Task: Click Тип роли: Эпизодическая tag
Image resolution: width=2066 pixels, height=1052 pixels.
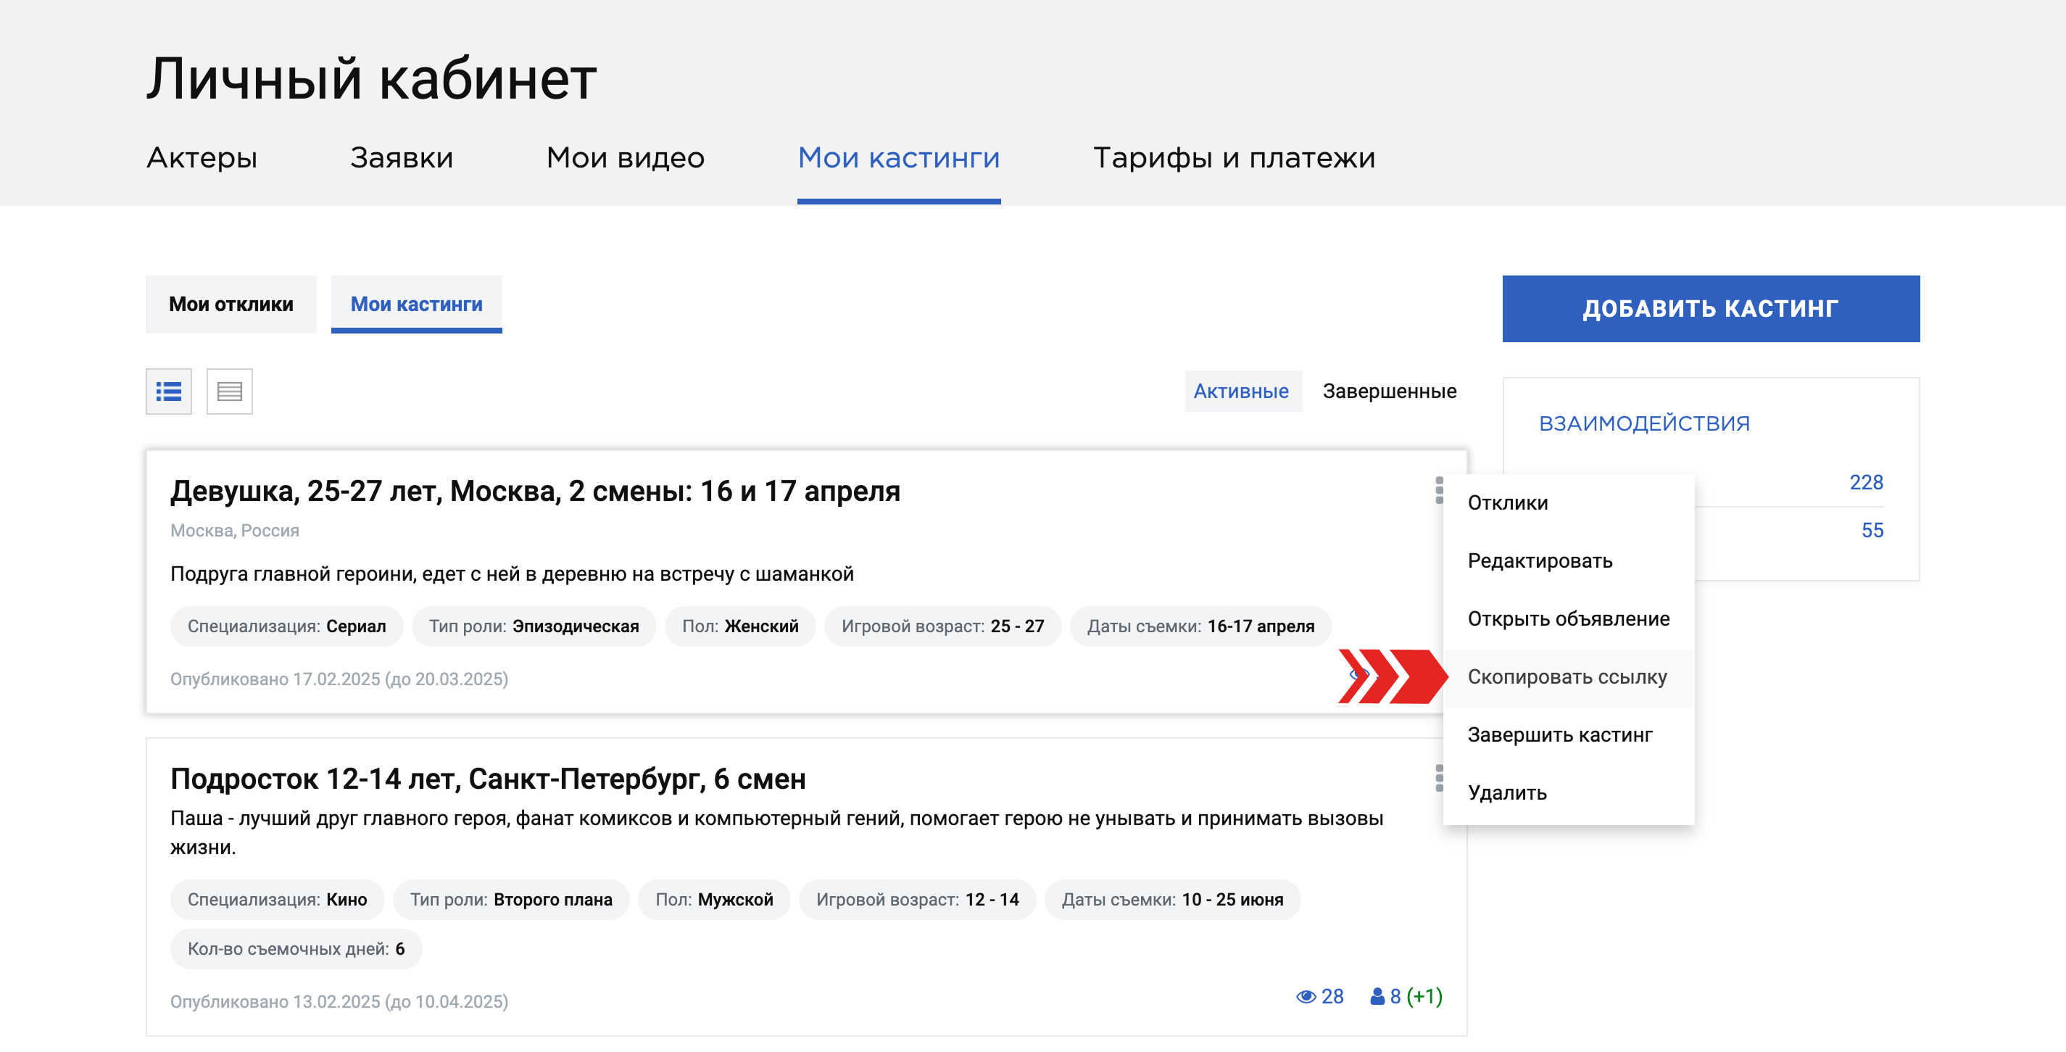Action: pos(534,626)
